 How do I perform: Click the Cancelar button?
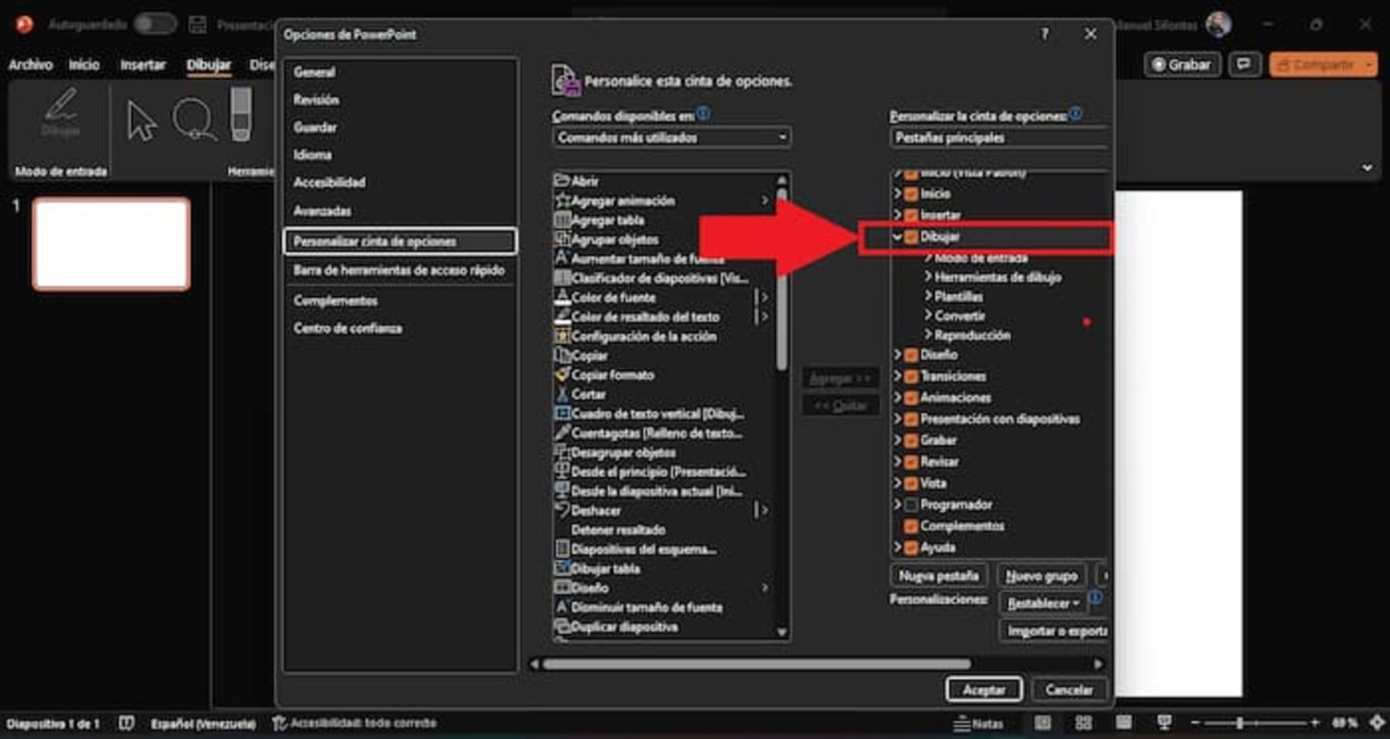(1069, 690)
